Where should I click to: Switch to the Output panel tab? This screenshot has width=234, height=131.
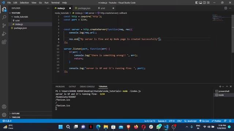click(72, 87)
